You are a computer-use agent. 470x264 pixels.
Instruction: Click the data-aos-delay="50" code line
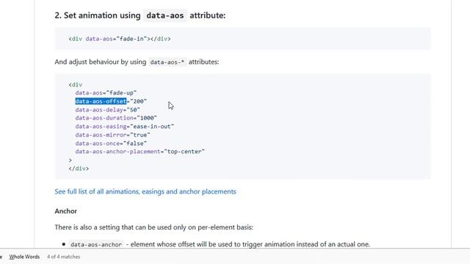(108, 110)
